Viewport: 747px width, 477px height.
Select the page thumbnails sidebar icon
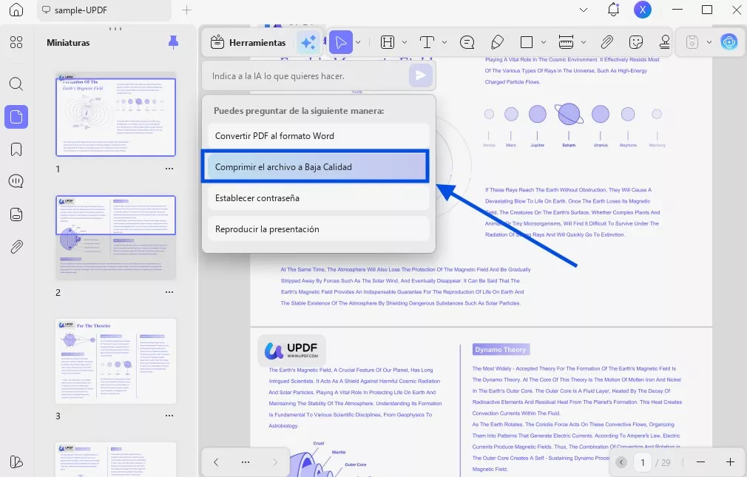(16, 117)
